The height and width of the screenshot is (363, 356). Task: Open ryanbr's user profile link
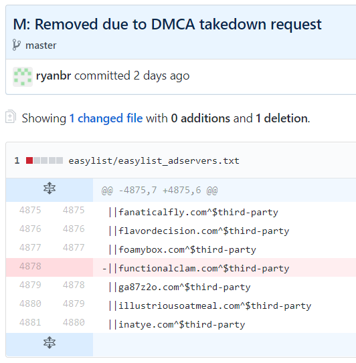coord(54,76)
